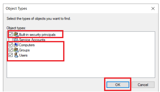
Task: Click the Computers monitor icon
Action: 16,45
